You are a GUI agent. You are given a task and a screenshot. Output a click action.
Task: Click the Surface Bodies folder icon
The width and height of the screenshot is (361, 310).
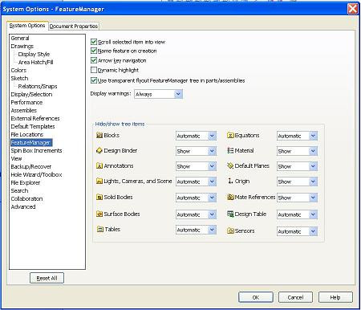point(99,214)
